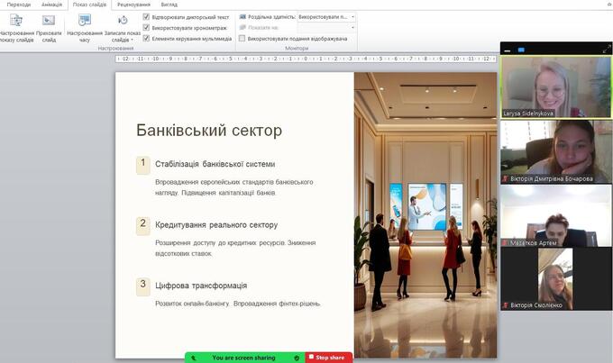Open Настроювання показу слайдів settings

[16, 27]
